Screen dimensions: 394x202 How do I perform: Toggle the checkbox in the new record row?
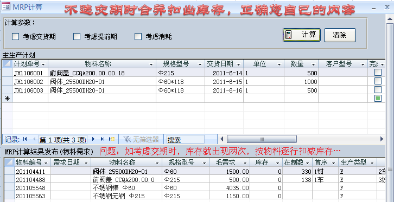point(378,98)
